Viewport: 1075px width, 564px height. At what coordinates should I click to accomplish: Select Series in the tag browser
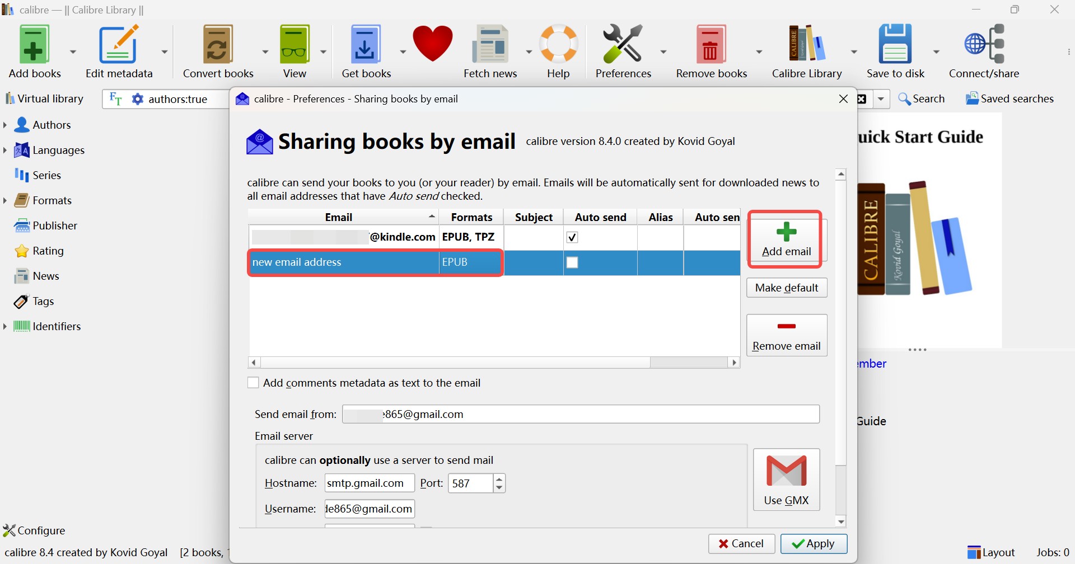pos(38,175)
